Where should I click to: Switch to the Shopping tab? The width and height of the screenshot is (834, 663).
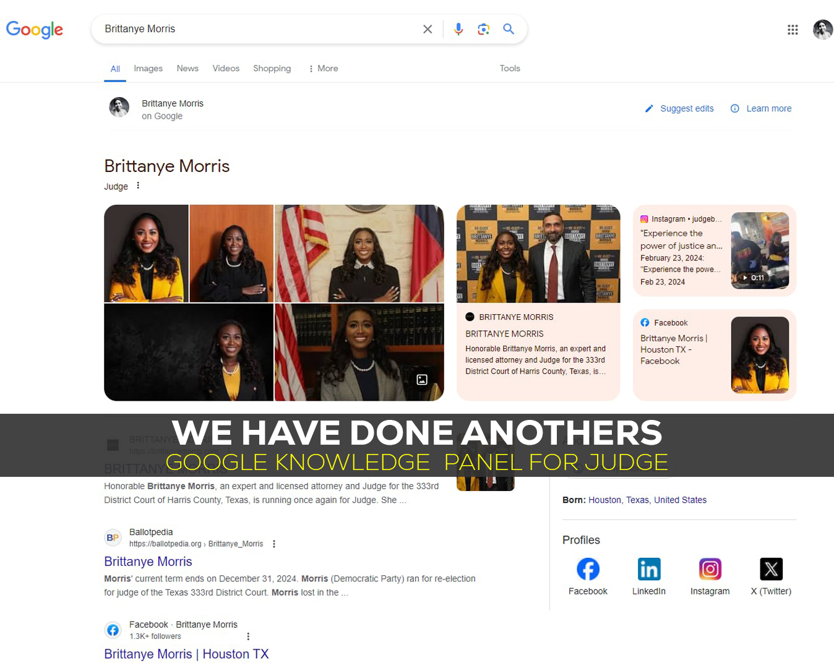pyautogui.click(x=272, y=69)
